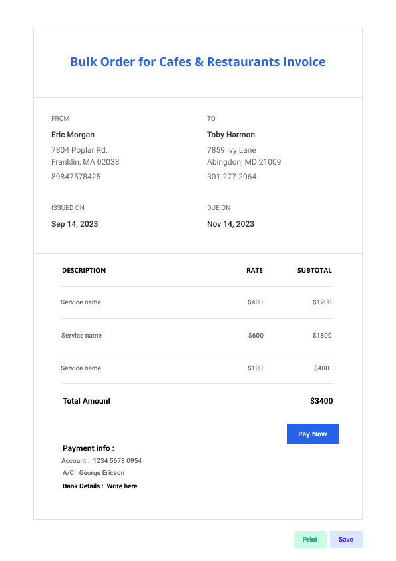Click the $1200 subtotal value

coord(322,302)
